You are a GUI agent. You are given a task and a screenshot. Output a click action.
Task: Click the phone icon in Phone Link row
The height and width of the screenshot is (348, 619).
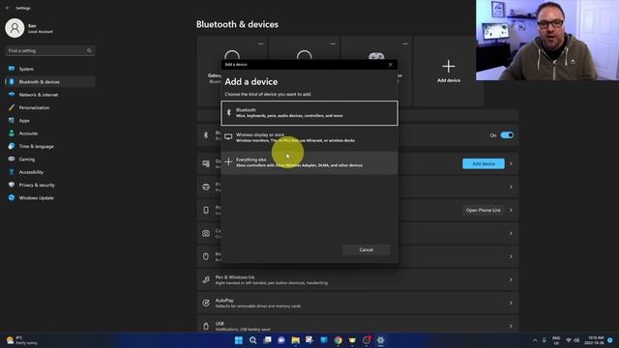pos(206,211)
